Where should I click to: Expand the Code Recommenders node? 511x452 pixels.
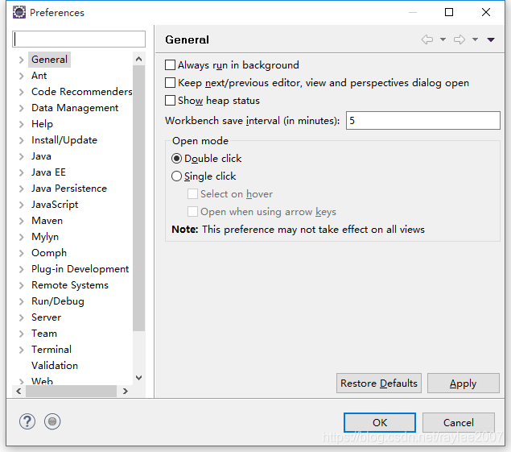click(21, 92)
